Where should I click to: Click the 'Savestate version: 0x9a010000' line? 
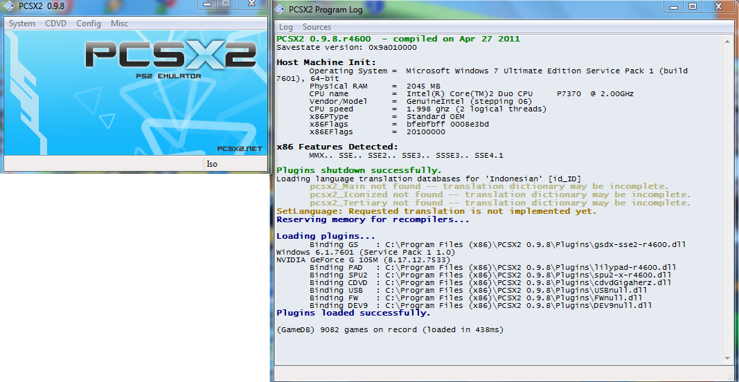pyautogui.click(x=346, y=47)
